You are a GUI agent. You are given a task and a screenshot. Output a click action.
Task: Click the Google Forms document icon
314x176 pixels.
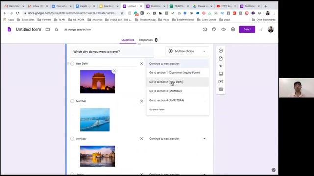[x=9, y=29]
